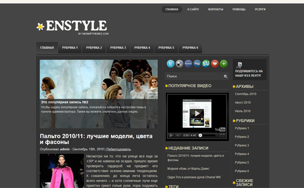Open the pink coat post thumbnail
This screenshot has height=188, width=304.
point(62,171)
